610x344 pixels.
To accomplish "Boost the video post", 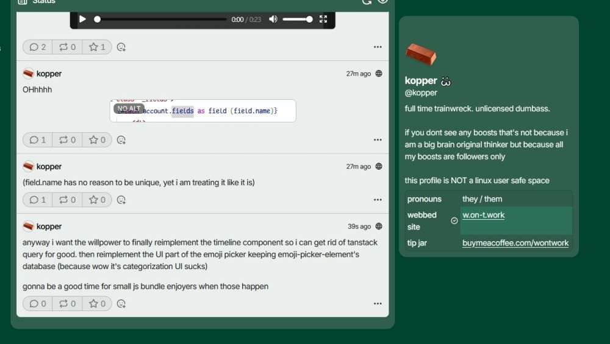I will (67, 47).
